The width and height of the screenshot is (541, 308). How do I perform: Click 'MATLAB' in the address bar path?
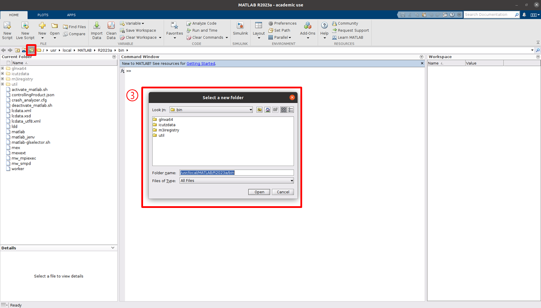(x=84, y=50)
